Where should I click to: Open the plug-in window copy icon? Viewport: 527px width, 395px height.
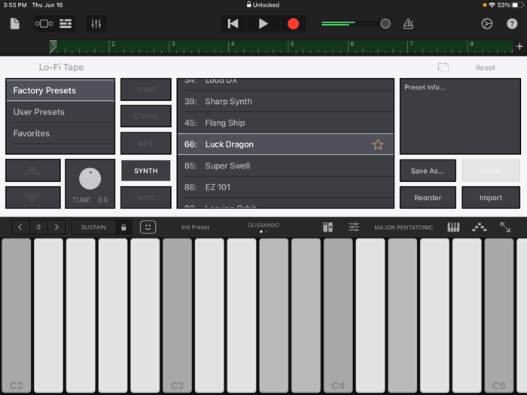[443, 67]
